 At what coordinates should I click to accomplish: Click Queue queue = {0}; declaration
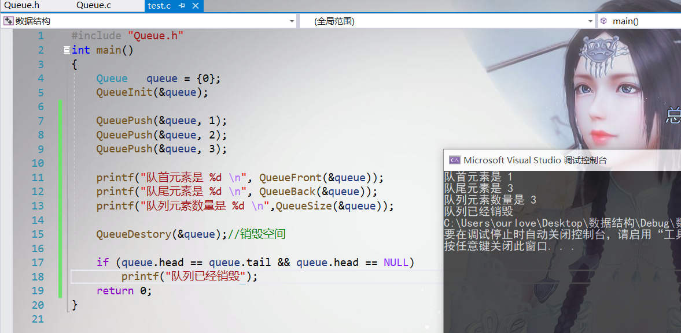(159, 78)
